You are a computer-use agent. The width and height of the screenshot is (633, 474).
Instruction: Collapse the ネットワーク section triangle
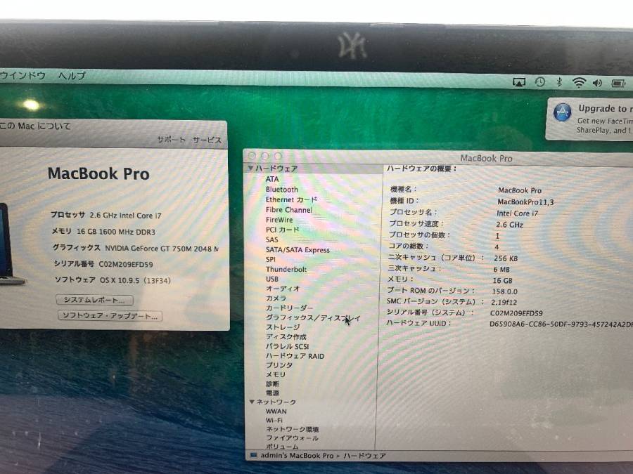252,402
